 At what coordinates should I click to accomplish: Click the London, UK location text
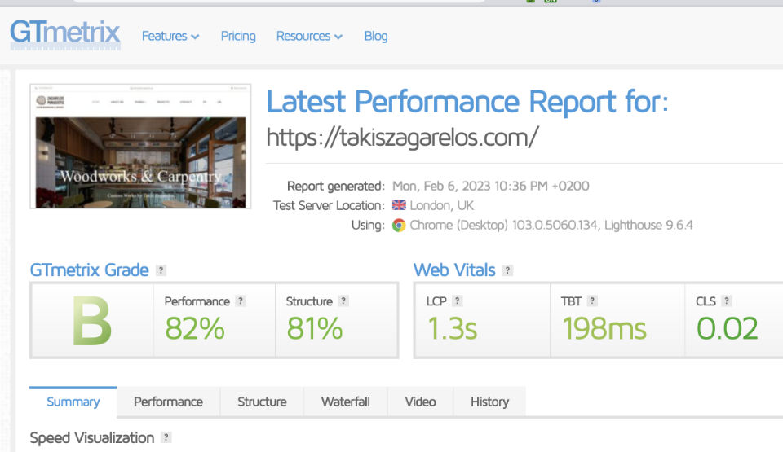pos(441,205)
